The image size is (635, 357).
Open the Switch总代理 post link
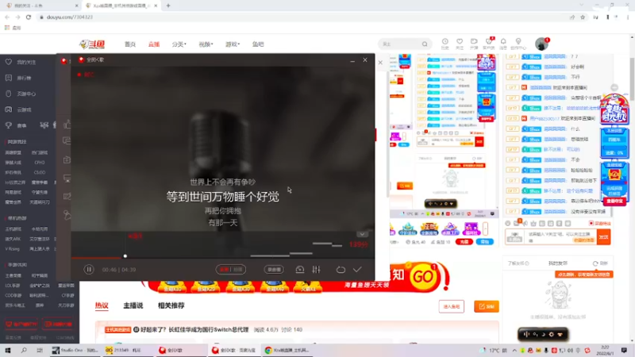[x=194, y=330]
